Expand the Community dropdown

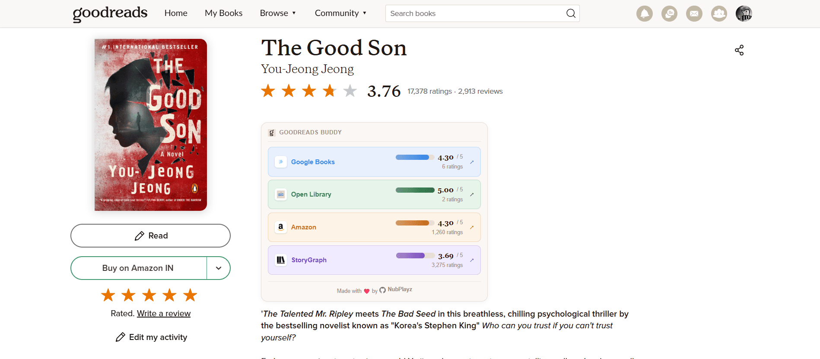tap(341, 13)
